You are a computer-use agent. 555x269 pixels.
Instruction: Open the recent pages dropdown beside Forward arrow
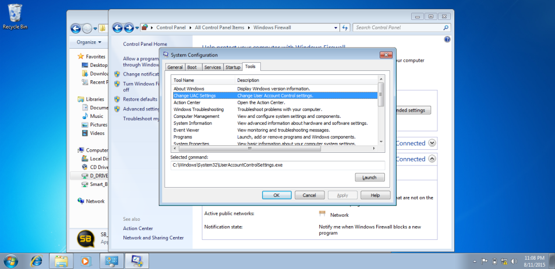pyautogui.click(x=137, y=28)
